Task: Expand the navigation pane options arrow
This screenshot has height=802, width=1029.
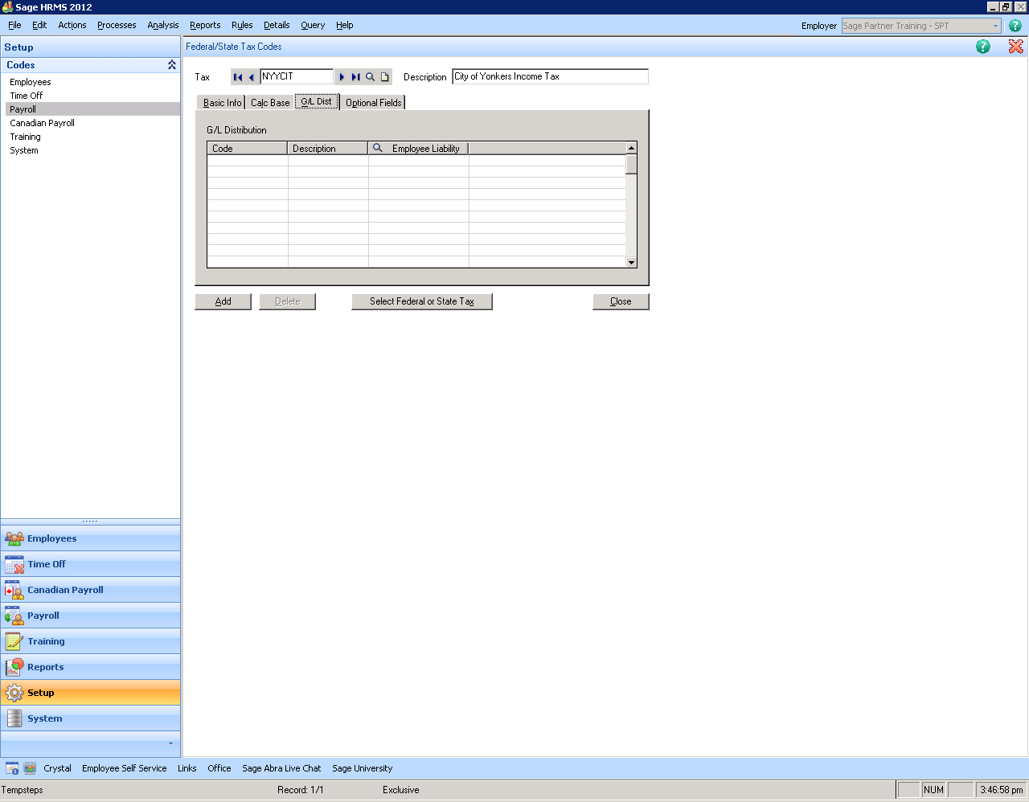Action: pyautogui.click(x=170, y=743)
